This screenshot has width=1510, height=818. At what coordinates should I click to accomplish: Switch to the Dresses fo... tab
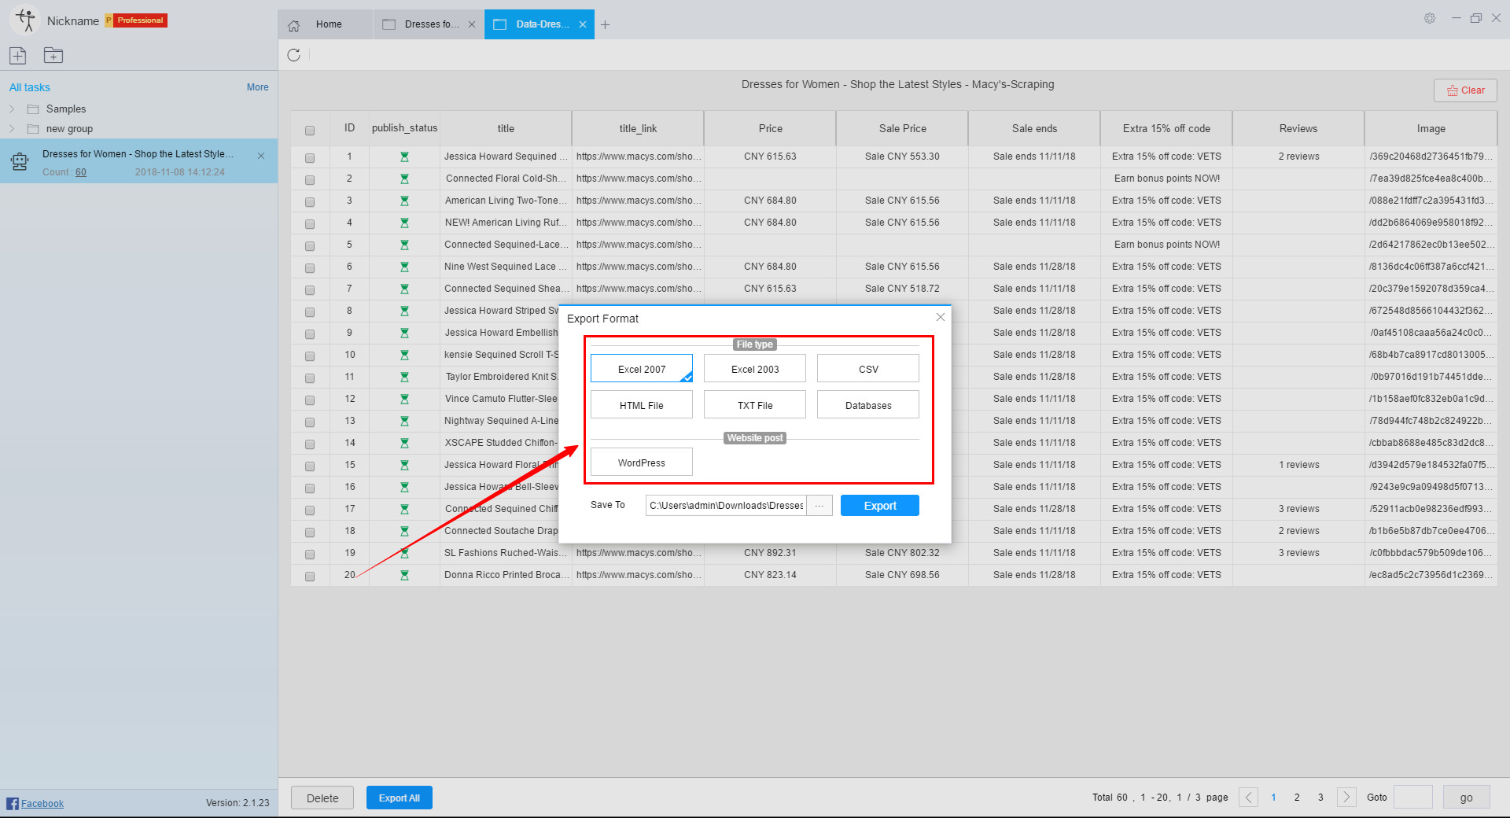[x=429, y=24]
